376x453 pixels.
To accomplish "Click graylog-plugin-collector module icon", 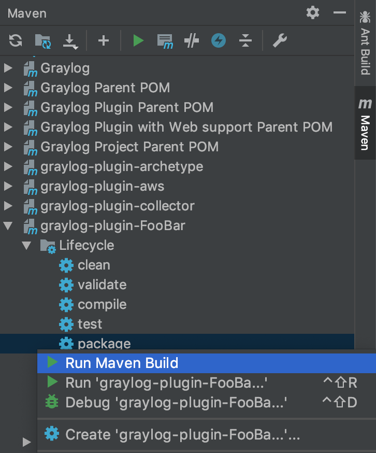I will point(31,207).
